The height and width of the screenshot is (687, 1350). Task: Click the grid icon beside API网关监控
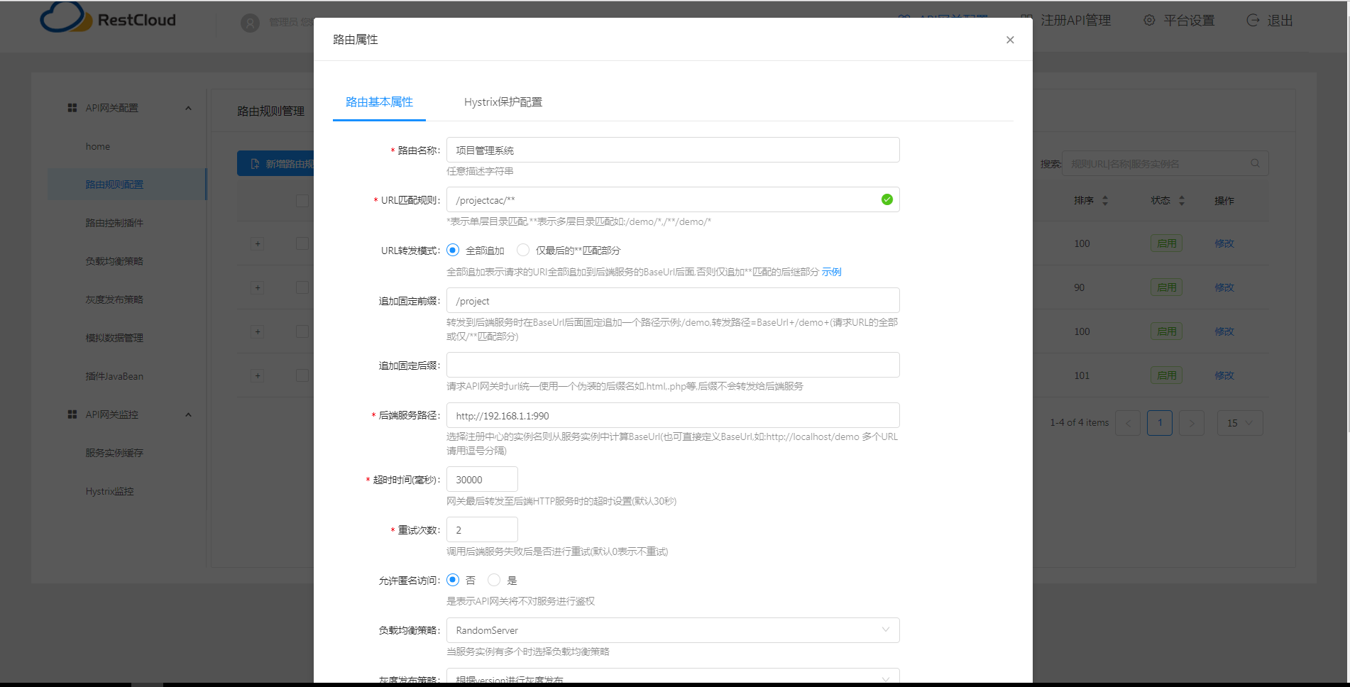click(x=71, y=414)
